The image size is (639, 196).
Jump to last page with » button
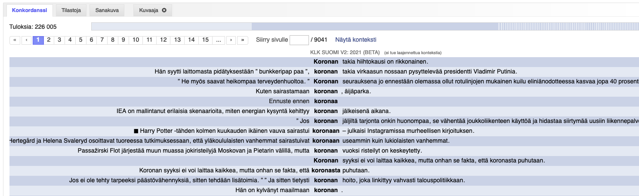point(243,40)
